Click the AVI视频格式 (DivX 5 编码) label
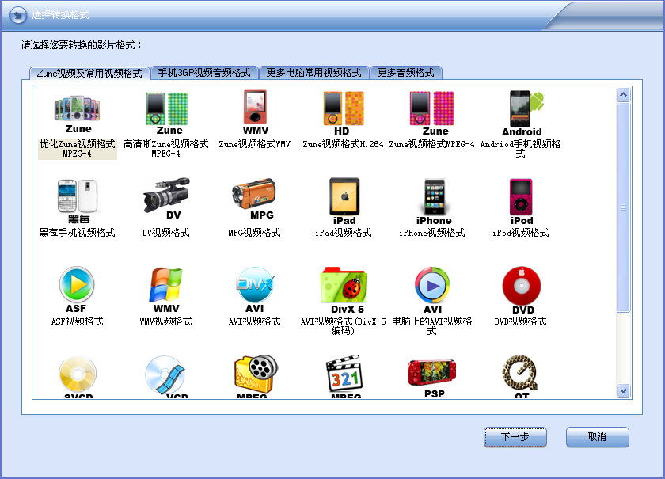 343,326
